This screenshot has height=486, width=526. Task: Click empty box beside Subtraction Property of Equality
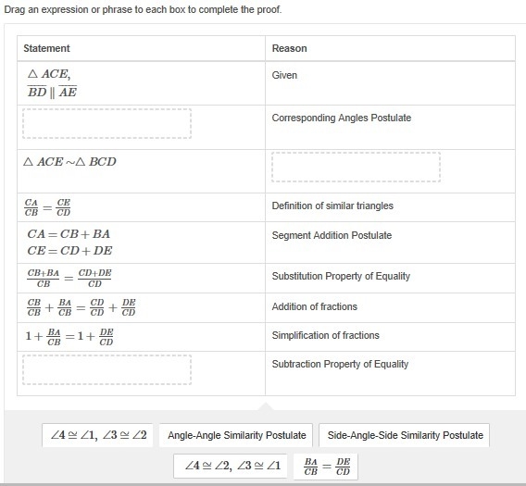(x=107, y=369)
